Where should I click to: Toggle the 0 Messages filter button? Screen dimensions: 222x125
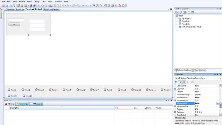click(x=36, y=104)
